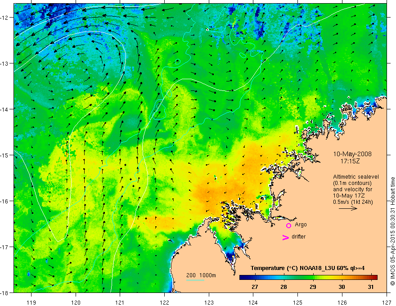Click the drifter legend label
396x306 pixels.
point(298,237)
